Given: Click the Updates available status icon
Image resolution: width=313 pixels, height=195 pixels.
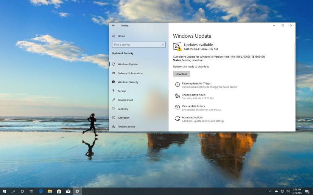Looking at the screenshot, I should point(177,46).
